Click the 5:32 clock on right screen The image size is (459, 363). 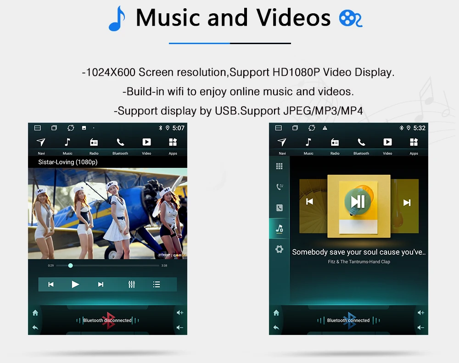[x=419, y=128]
